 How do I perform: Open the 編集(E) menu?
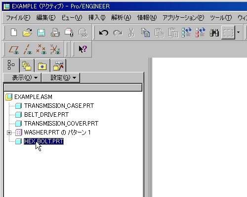46,18
